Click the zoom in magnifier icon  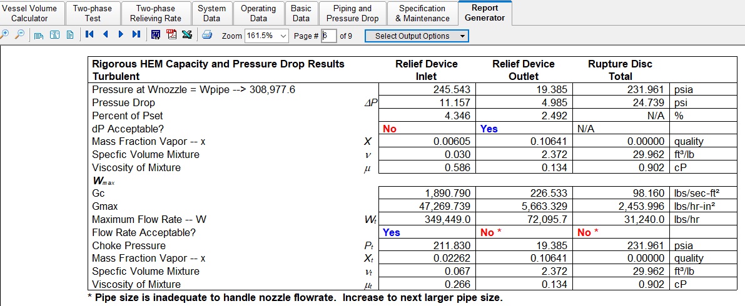(5, 34)
